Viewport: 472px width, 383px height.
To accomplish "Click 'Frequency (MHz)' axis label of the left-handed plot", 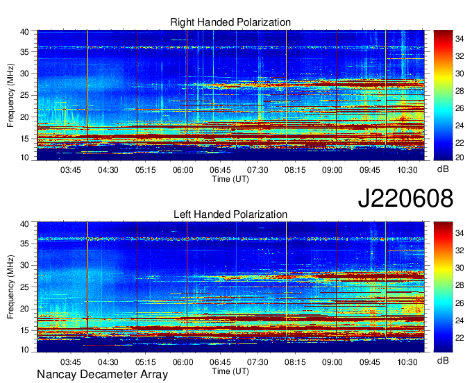I will click(x=11, y=287).
